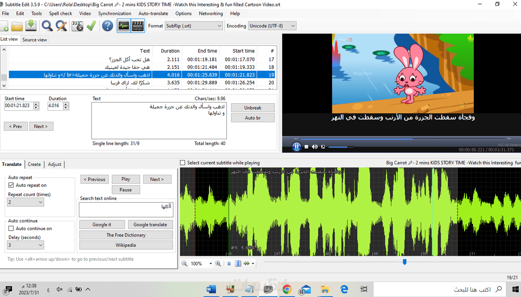Open the Spell check menu

[61, 13]
